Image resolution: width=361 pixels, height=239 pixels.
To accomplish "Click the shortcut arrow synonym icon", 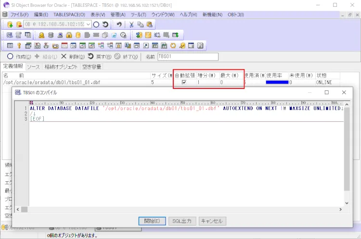I will 146,46.
